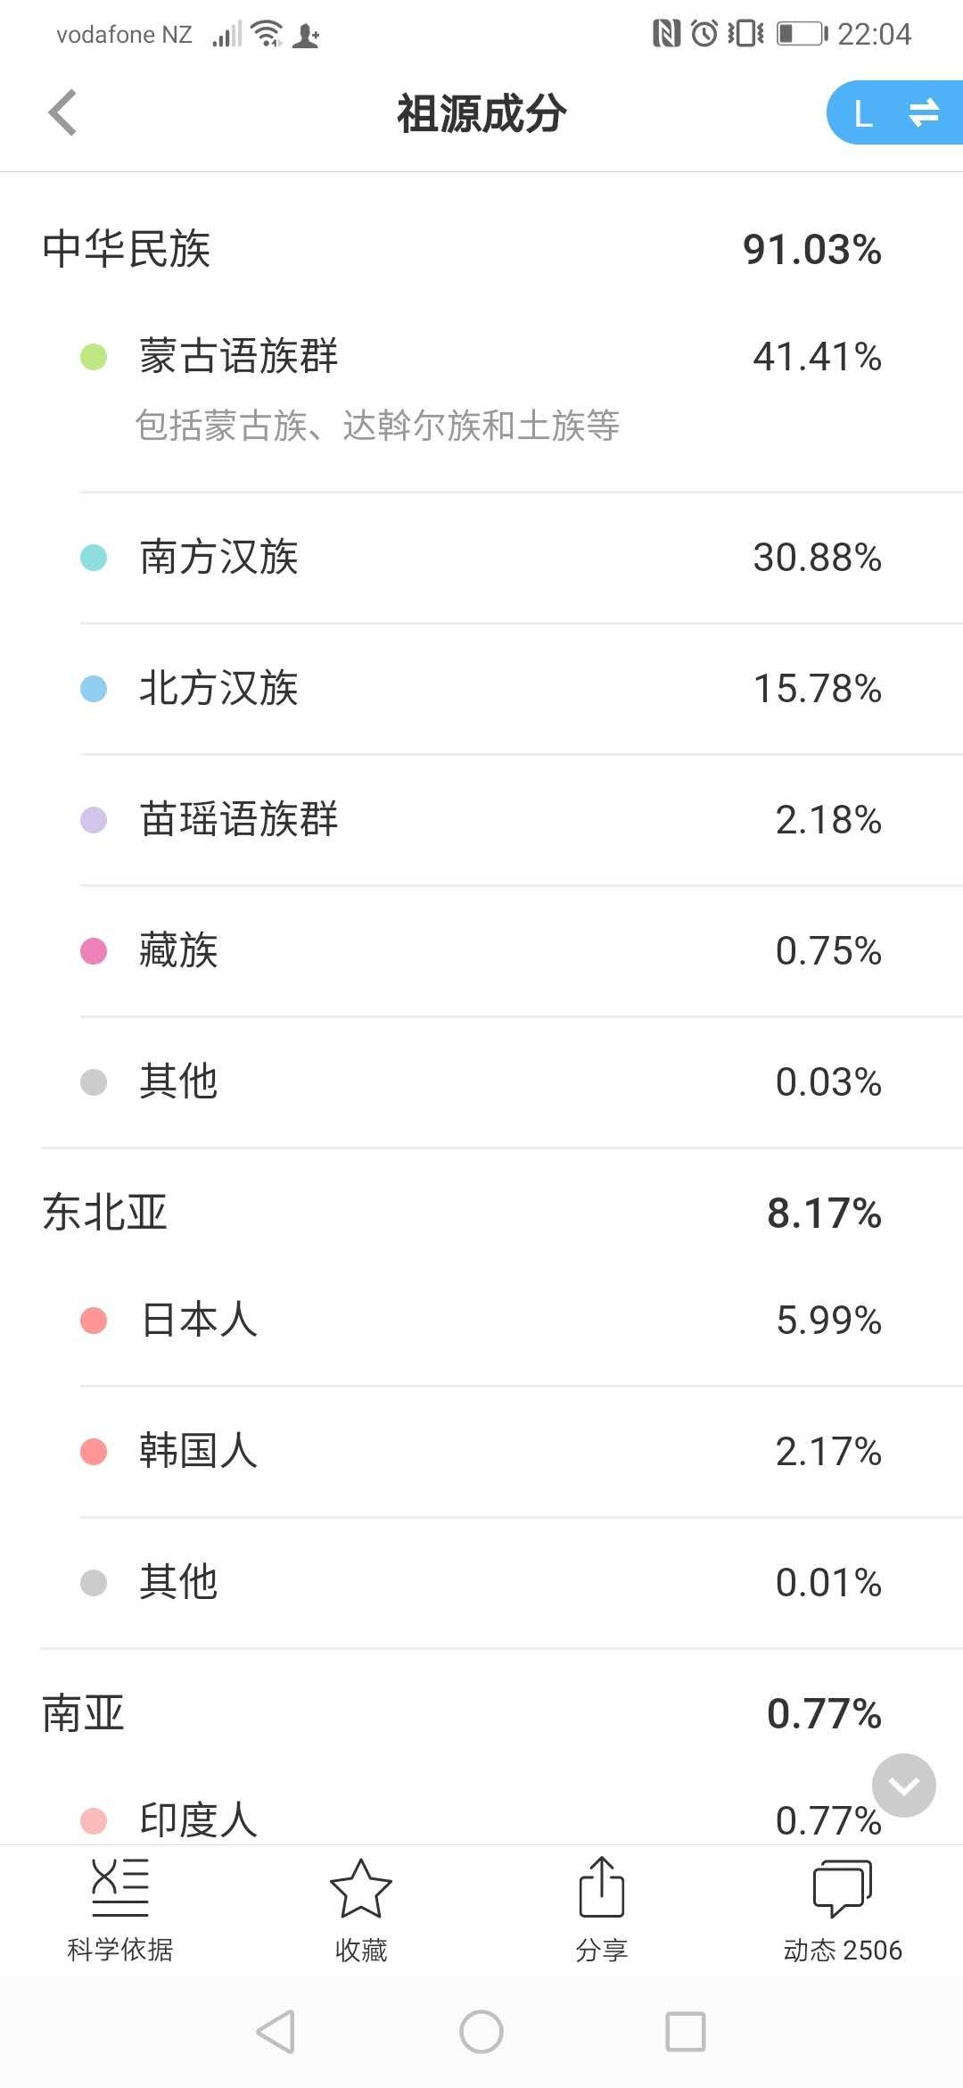This screenshot has height=2088, width=963.
Task: Tap the 苗瑶语族群 2.18% row
Action: pos(522,820)
